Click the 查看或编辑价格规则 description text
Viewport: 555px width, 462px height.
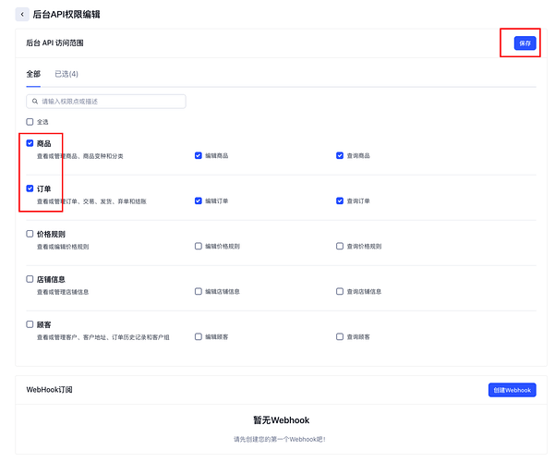click(63, 247)
